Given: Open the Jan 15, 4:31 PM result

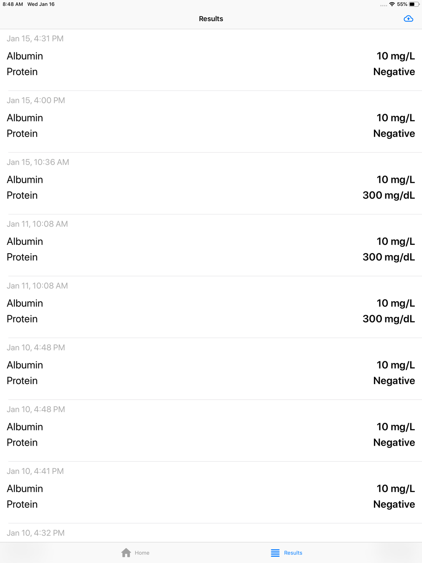Looking at the screenshot, I should [211, 60].
